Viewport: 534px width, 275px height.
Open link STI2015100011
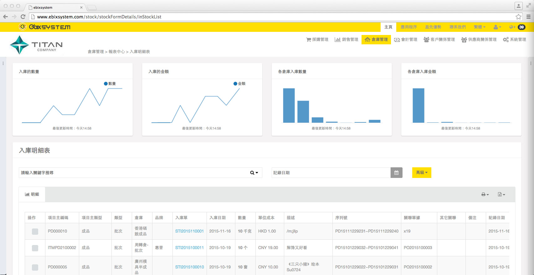(x=189, y=248)
